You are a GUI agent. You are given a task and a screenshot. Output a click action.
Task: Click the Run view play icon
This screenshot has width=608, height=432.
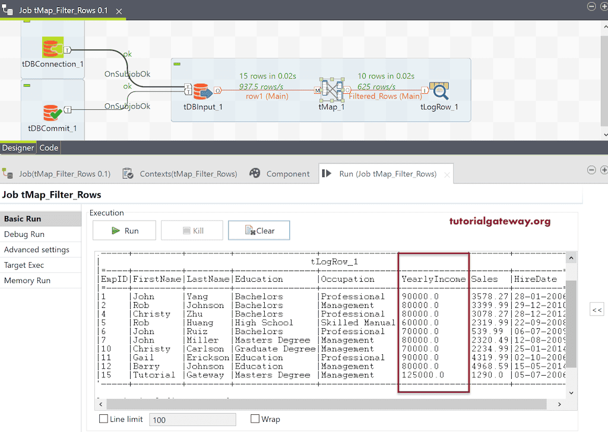[327, 173]
